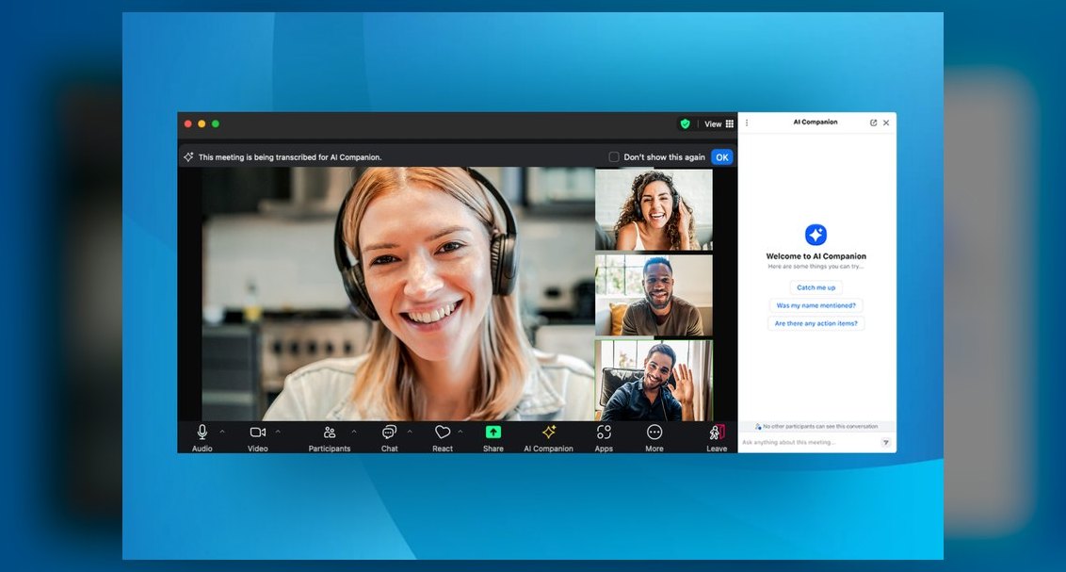Viewport: 1066px width, 572px height.
Task: Open the More options icon
Action: (654, 432)
